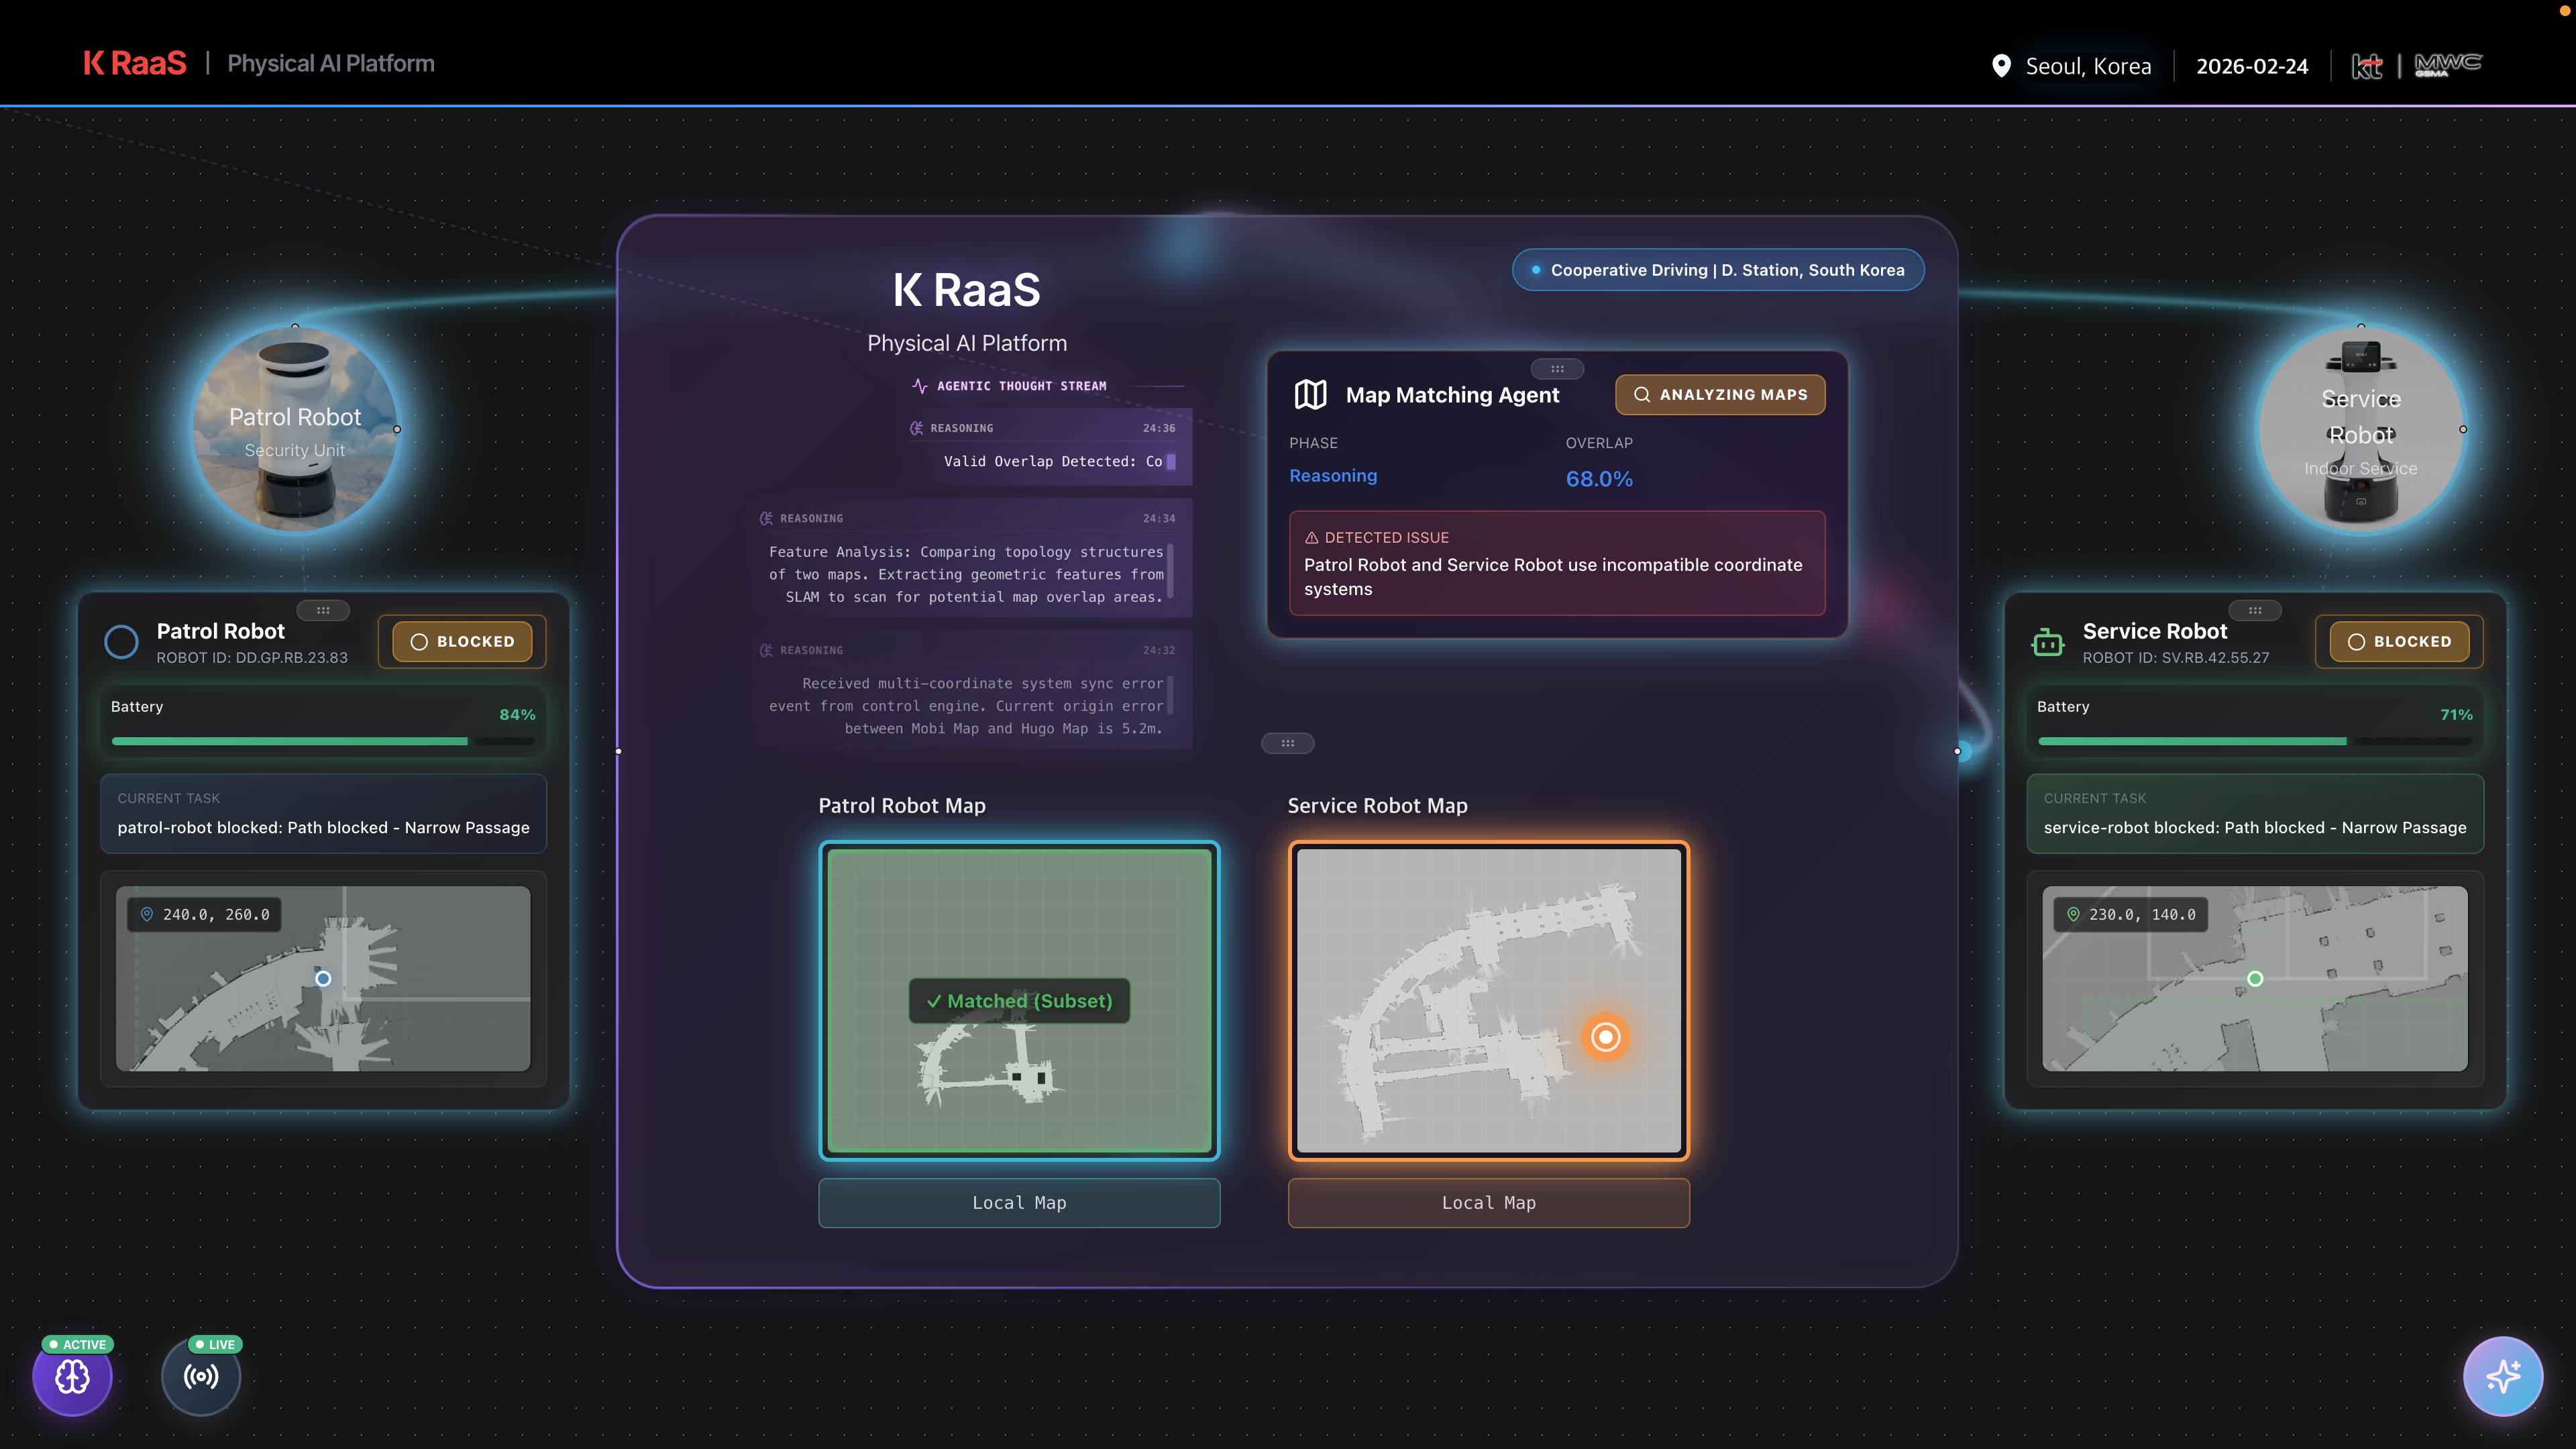The image size is (2576, 1449).
Task: Click the Map Matching Agent map icon
Action: (1310, 395)
